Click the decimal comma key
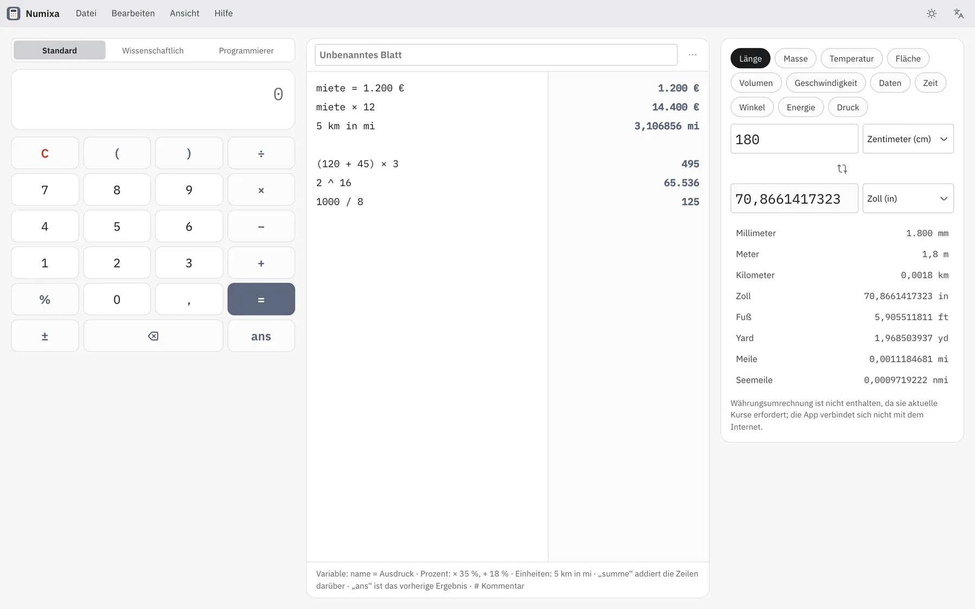The width and height of the screenshot is (975, 609). (x=189, y=299)
